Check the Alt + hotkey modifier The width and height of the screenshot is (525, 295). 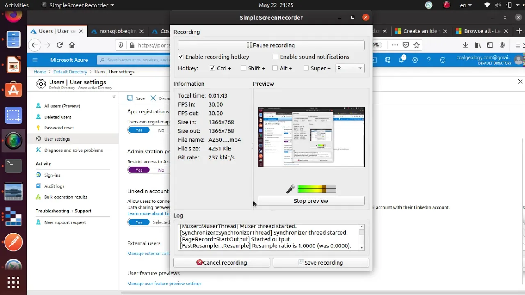pos(275,68)
